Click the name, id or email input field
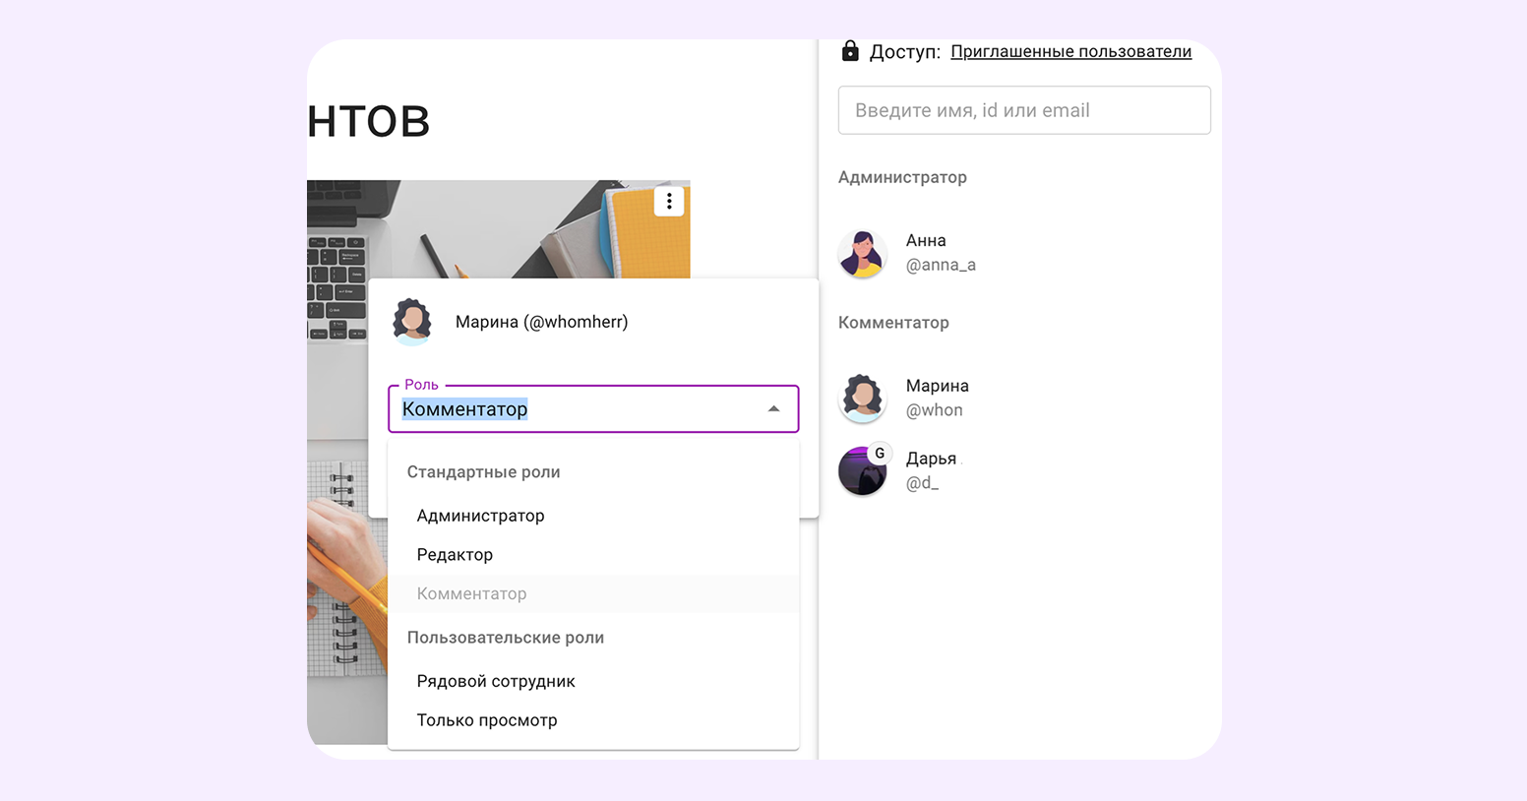This screenshot has width=1527, height=801. [x=1023, y=110]
